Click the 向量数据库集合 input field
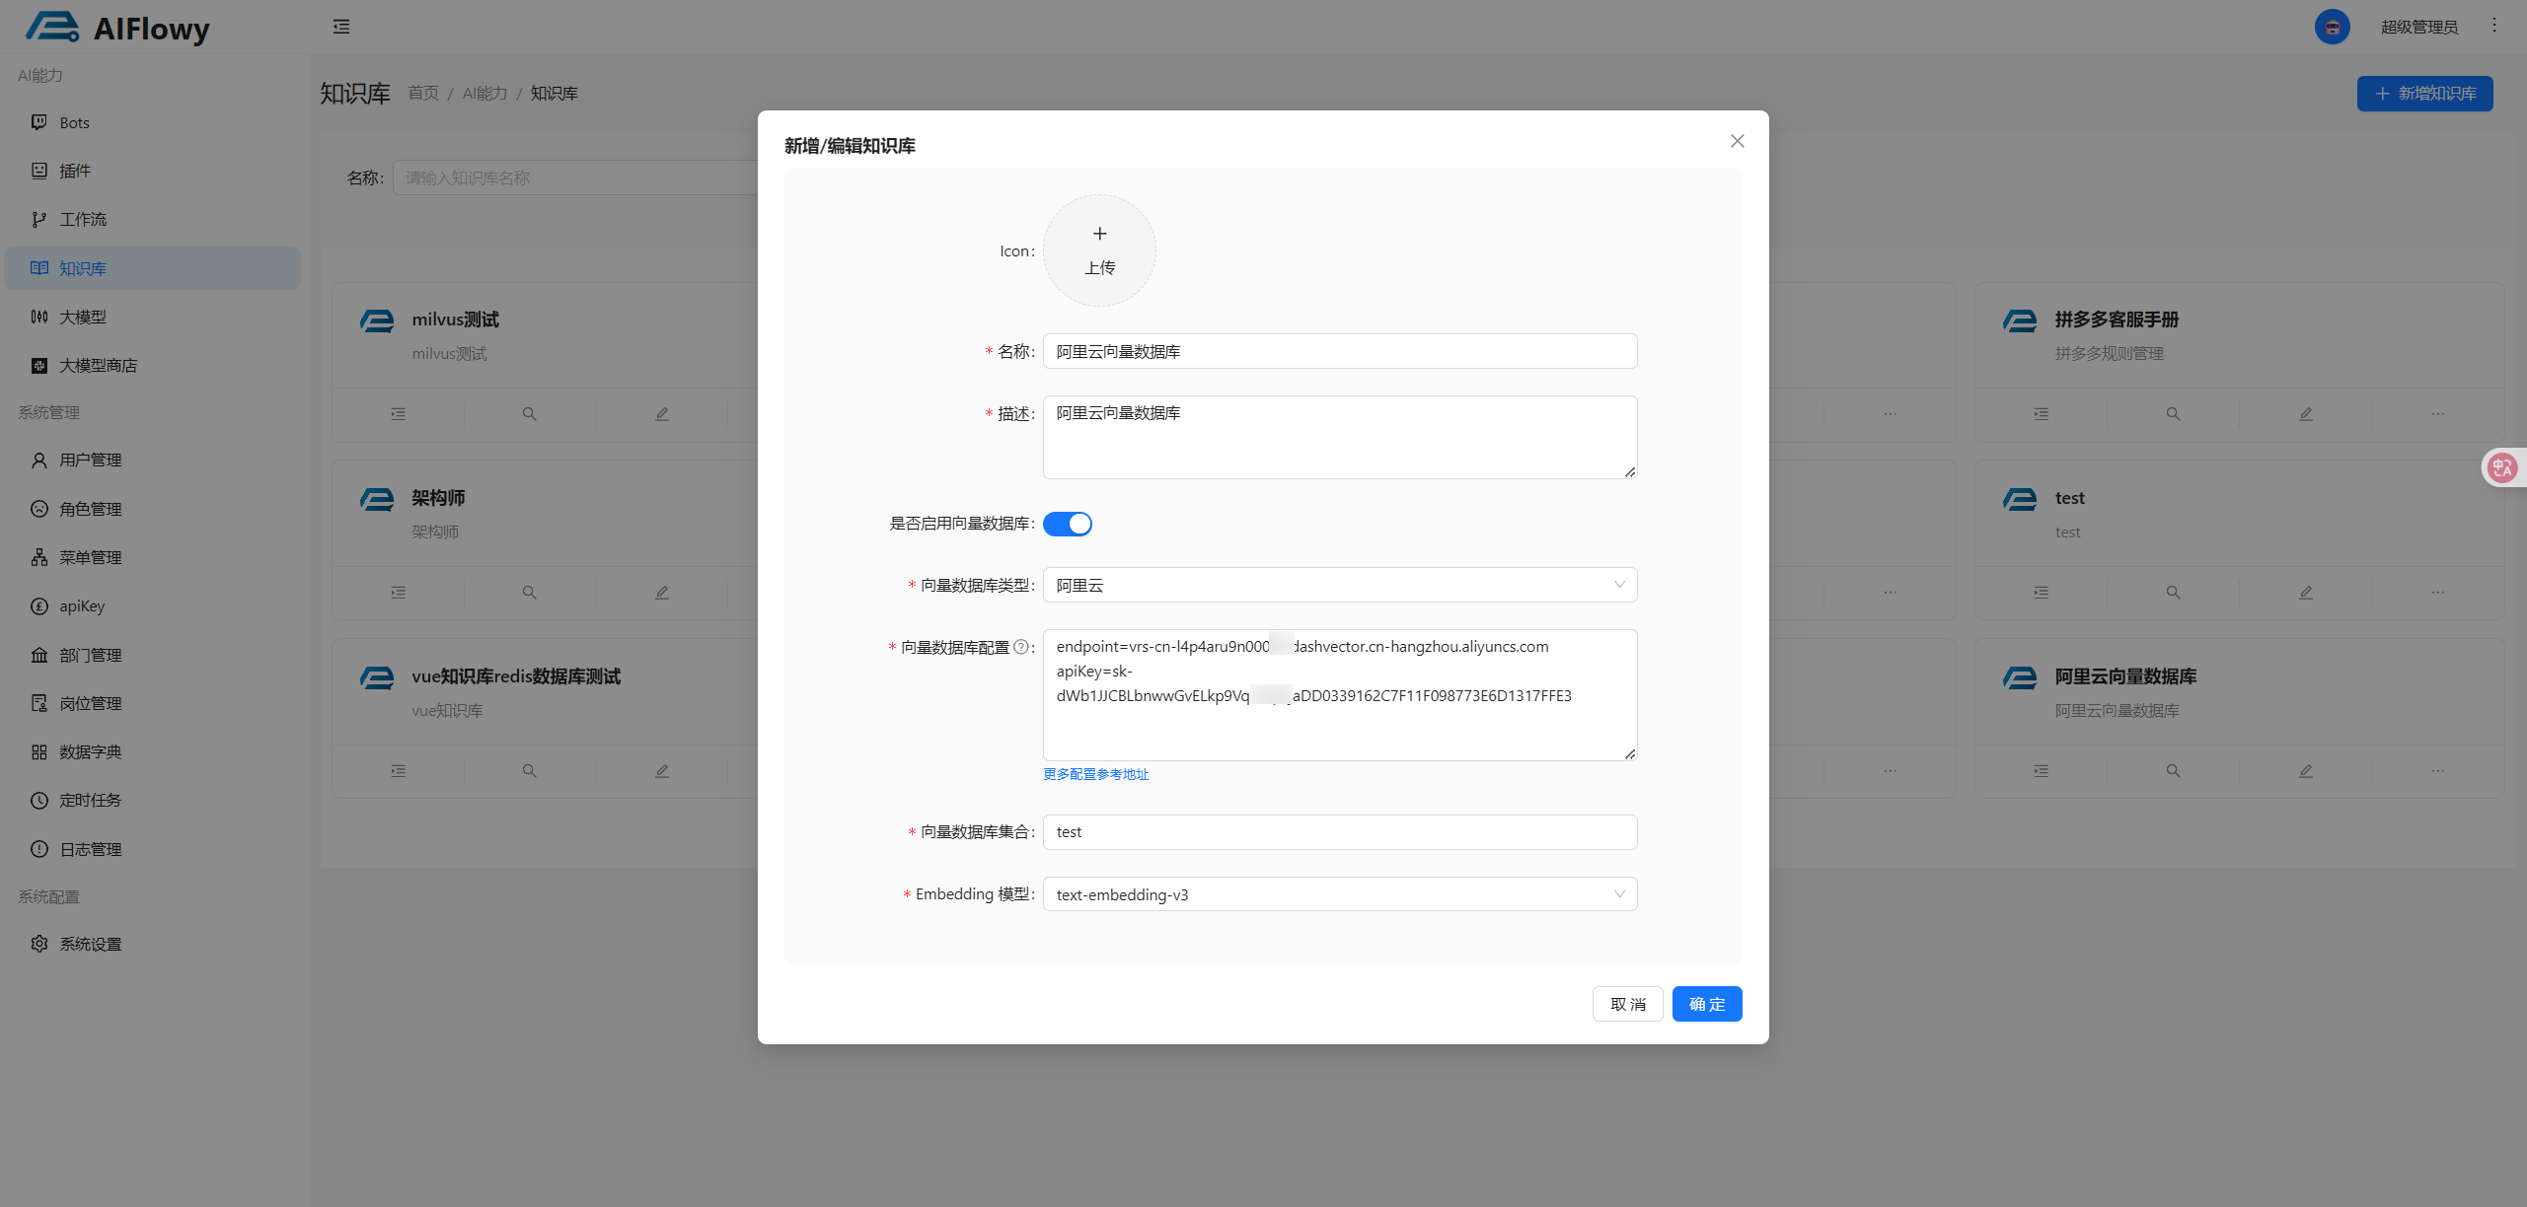The height and width of the screenshot is (1207, 2527). pyautogui.click(x=1339, y=832)
